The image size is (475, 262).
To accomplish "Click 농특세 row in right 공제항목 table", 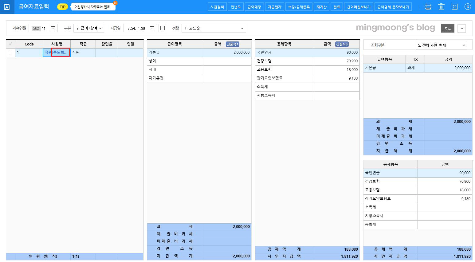I will click(418, 225).
